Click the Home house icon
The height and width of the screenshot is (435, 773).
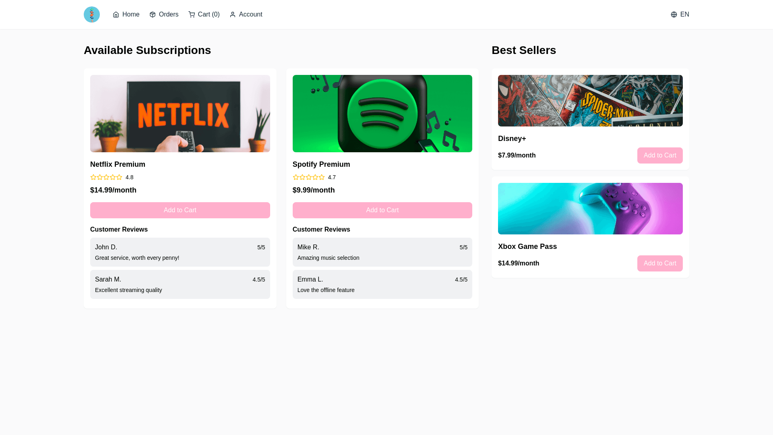[116, 14]
